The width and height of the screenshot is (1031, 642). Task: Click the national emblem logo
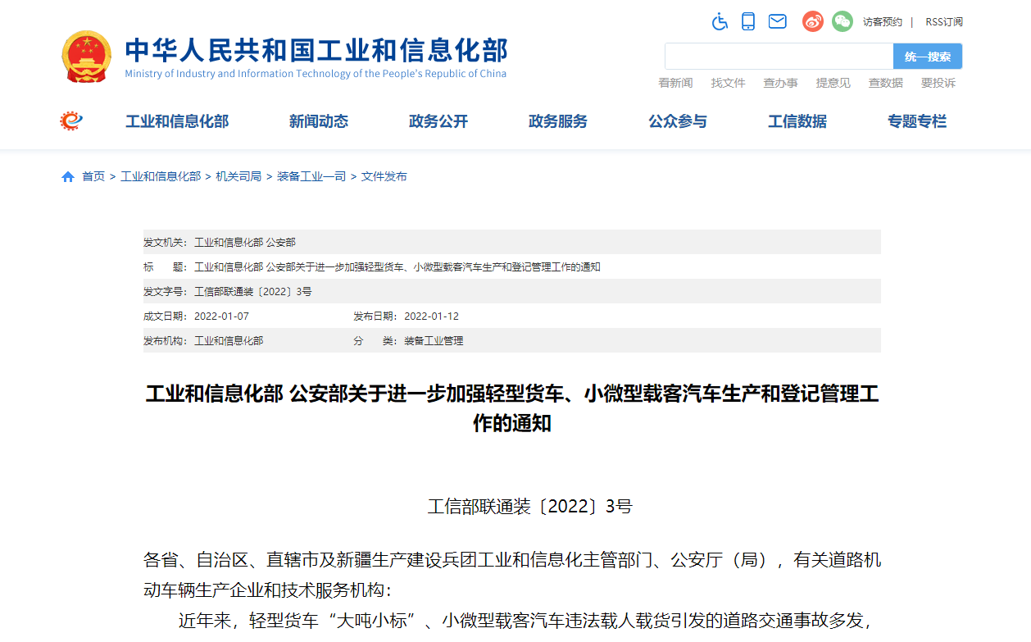click(87, 57)
